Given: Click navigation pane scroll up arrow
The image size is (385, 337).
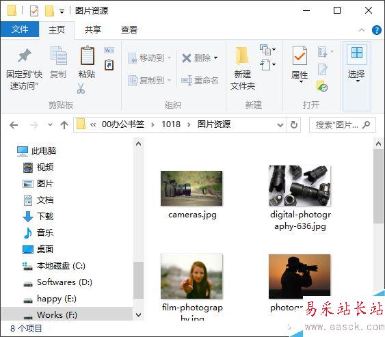Looking at the screenshot, I should 139,144.
